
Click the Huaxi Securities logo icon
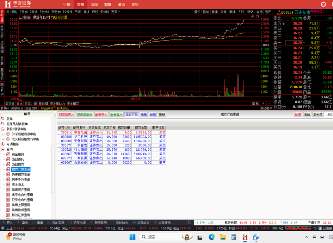coord(8,4)
